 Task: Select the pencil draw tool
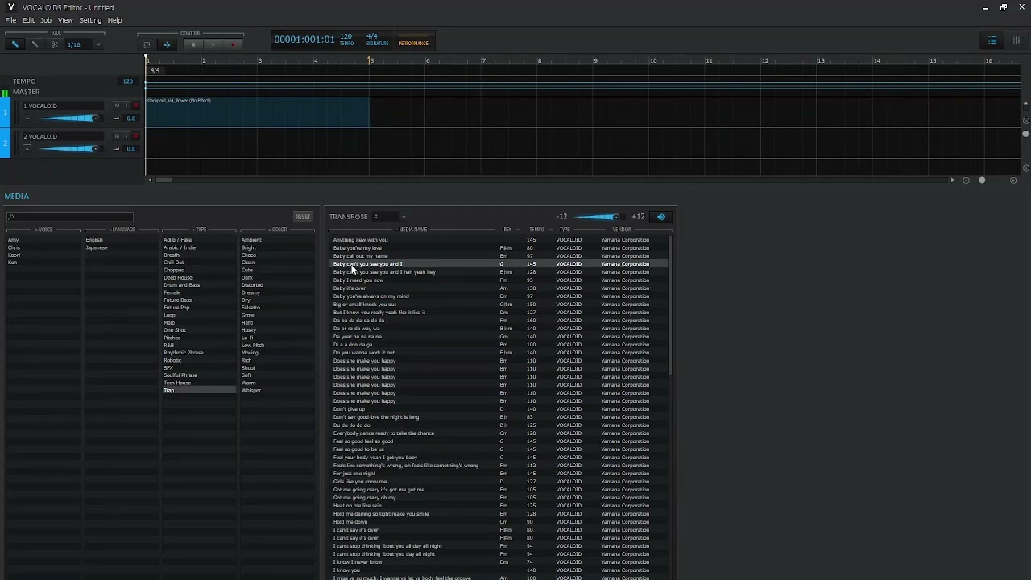[35, 44]
